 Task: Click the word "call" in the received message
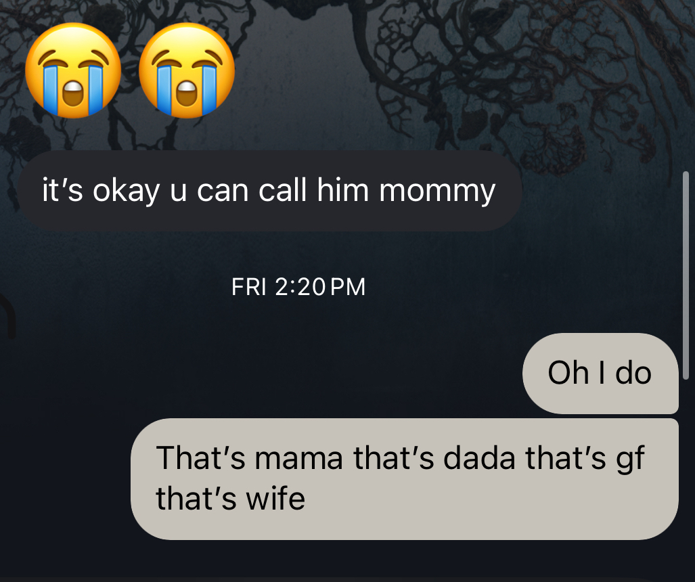[282, 191]
